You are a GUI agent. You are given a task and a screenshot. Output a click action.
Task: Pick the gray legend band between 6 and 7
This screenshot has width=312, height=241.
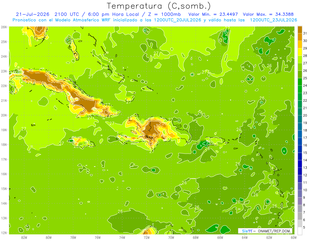point(300,216)
